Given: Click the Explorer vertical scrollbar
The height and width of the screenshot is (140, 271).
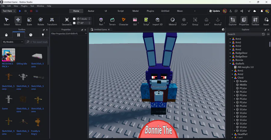Looking at the screenshot, I should click(x=270, y=44).
